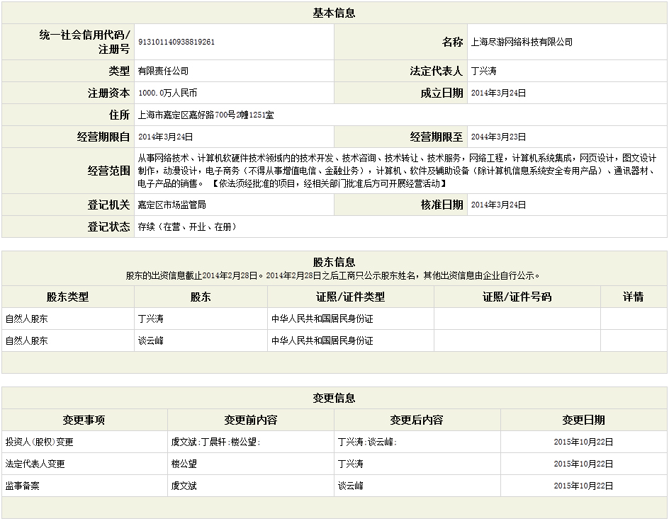Viewport: 669px width, 521px height.
Task: Click the 变更信息 section header
Action: coord(334,399)
